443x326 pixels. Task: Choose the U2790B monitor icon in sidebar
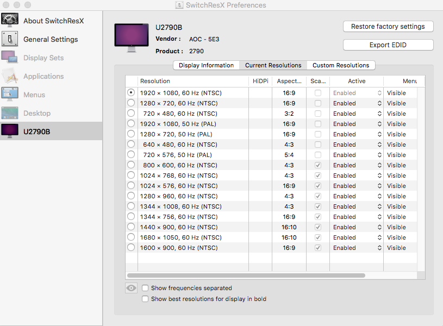tap(10, 131)
